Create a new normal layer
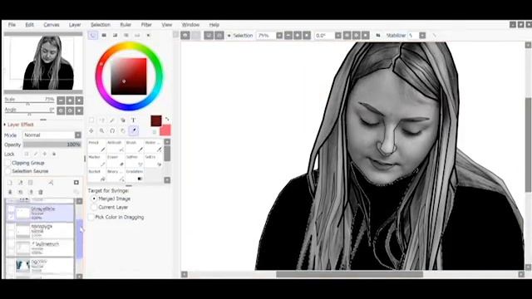The width and height of the screenshot is (532, 299). point(10,183)
